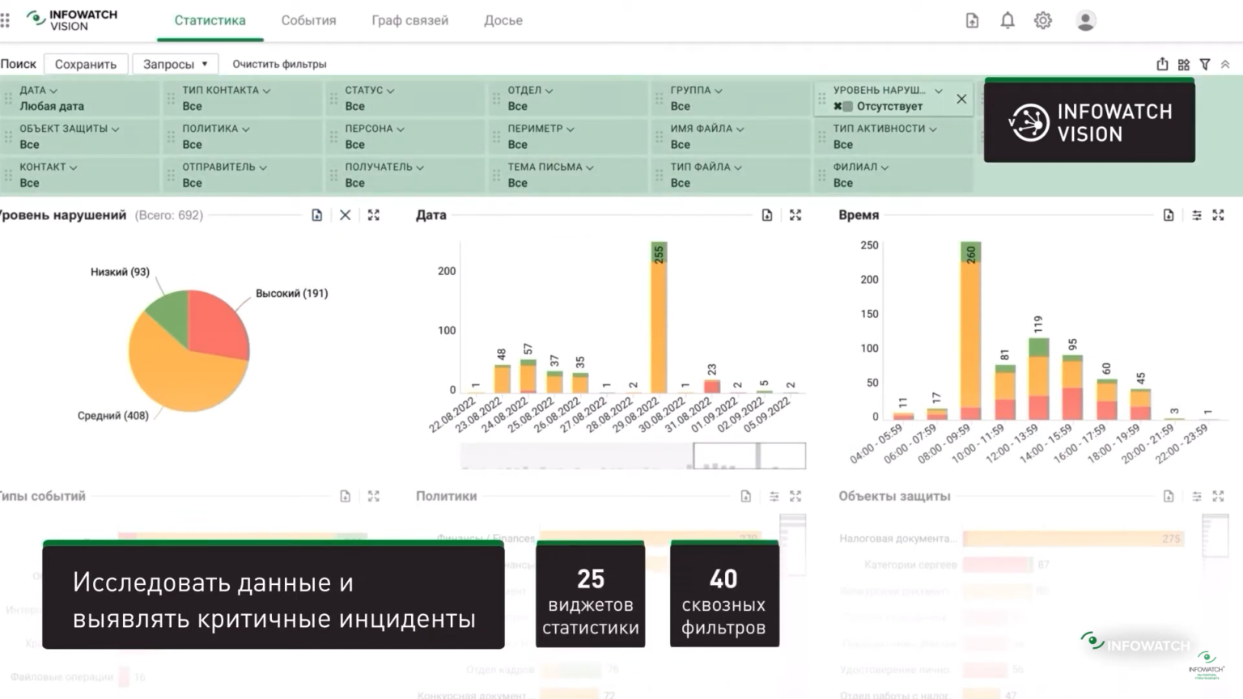Screen dimensions: 1243x699
Task: Click the file upload icon in header
Action: point(972,21)
